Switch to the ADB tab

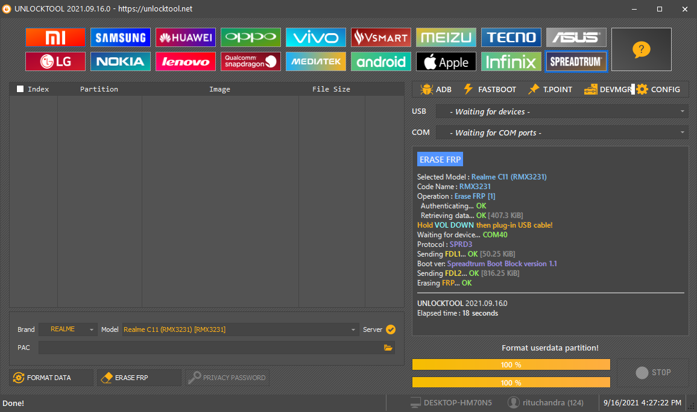pos(436,89)
